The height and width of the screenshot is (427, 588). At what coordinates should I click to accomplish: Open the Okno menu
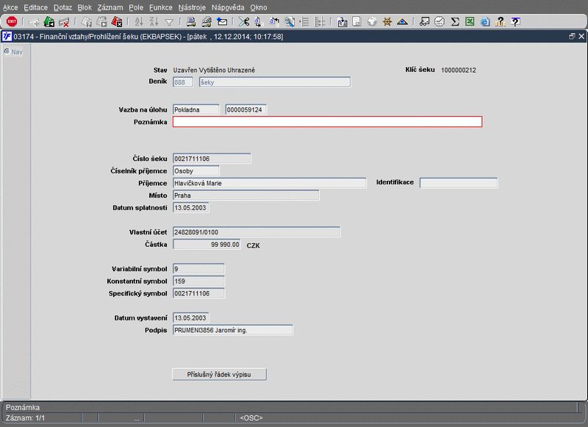pyautogui.click(x=259, y=7)
